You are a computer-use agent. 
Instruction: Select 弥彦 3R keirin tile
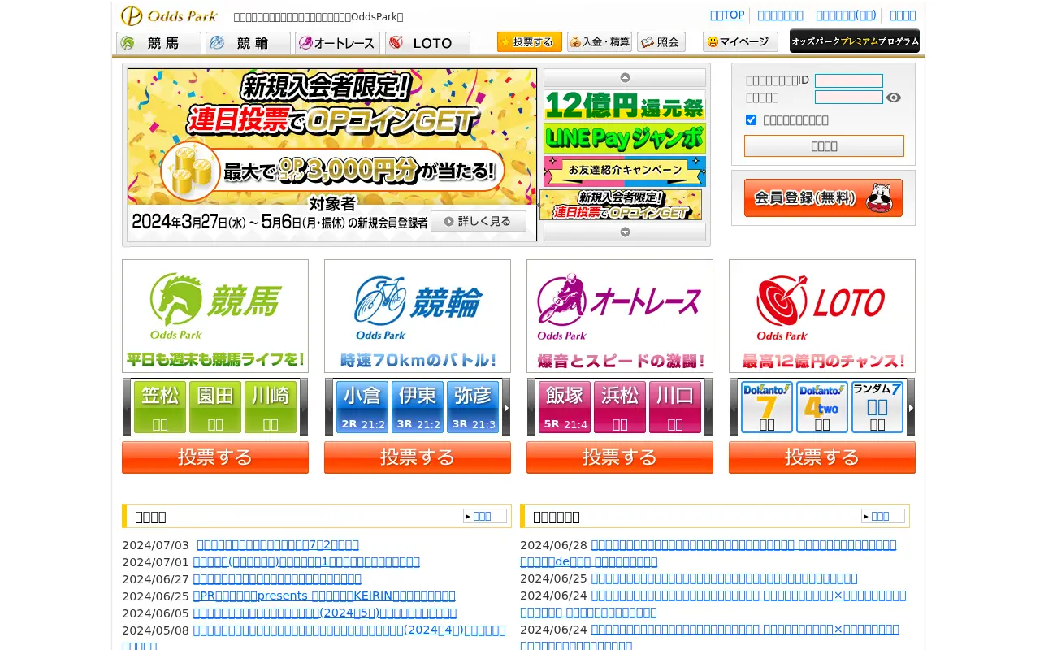tap(473, 407)
